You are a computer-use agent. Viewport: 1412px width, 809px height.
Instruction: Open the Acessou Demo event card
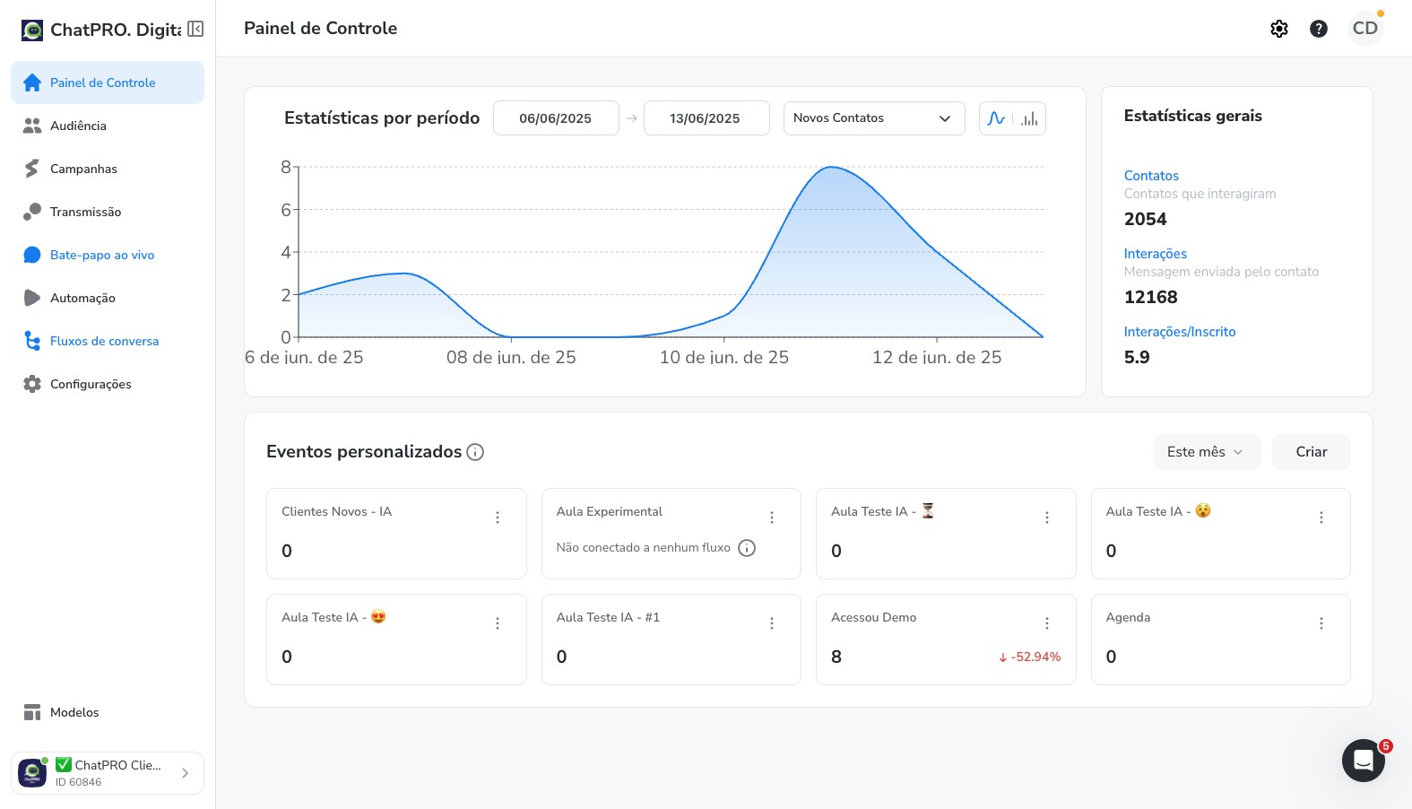click(x=946, y=639)
